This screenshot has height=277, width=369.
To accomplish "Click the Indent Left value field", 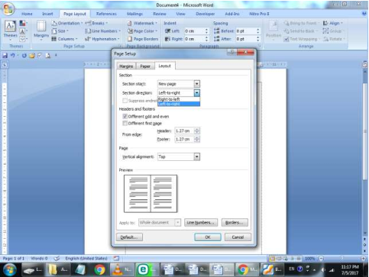I will tap(194, 31).
